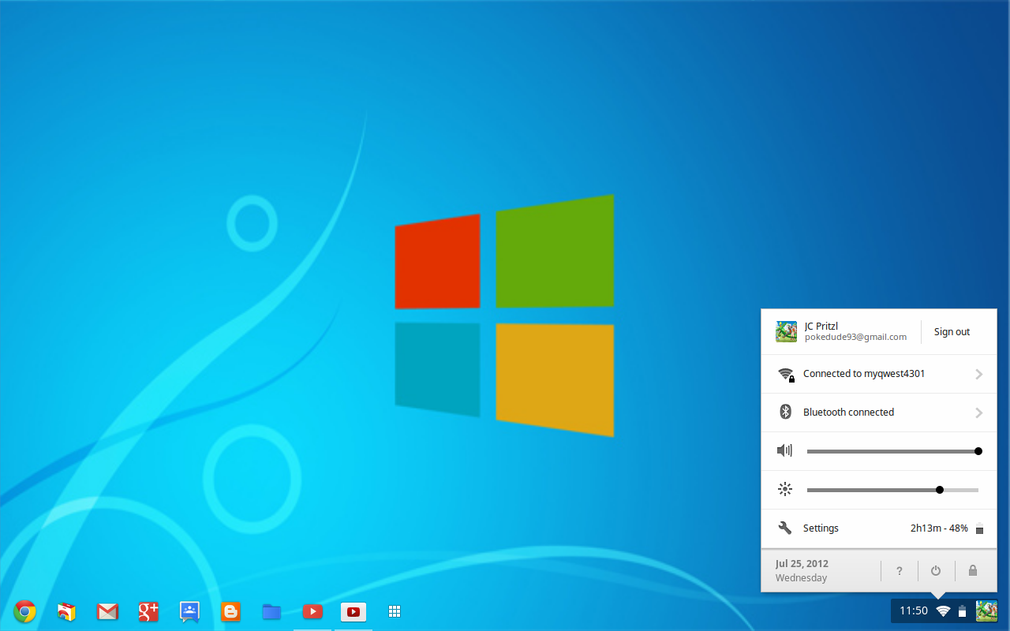The width and height of the screenshot is (1010, 631).
Task: Click the 'JC Pritzl' account name
Action: [x=821, y=326]
